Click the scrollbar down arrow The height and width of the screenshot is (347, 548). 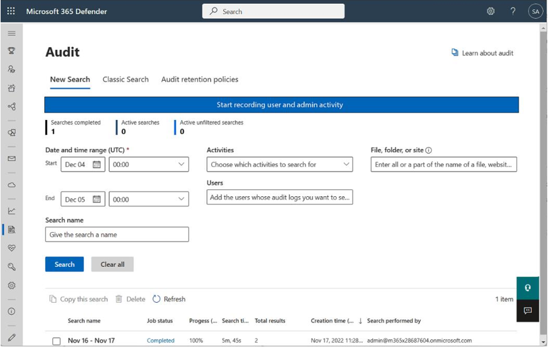tap(544, 342)
